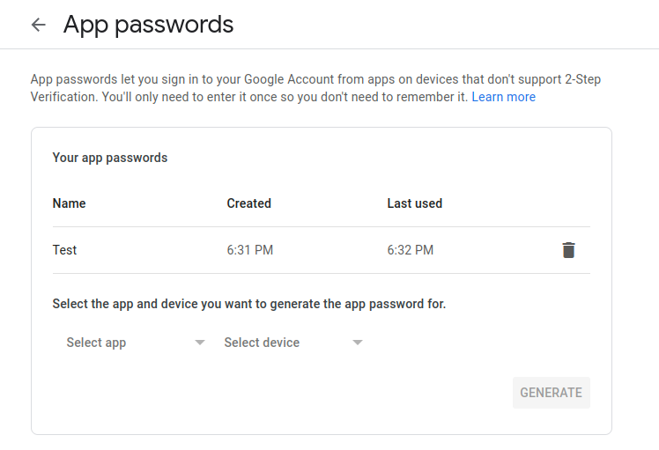Click the Your app passwords heading
Viewport: 659px width, 450px height.
pos(110,158)
